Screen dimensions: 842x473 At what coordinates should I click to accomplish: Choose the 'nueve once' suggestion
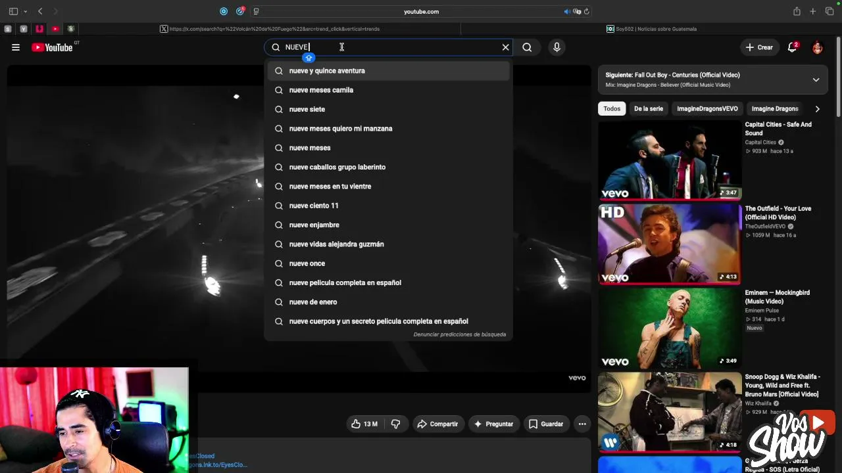pos(388,263)
